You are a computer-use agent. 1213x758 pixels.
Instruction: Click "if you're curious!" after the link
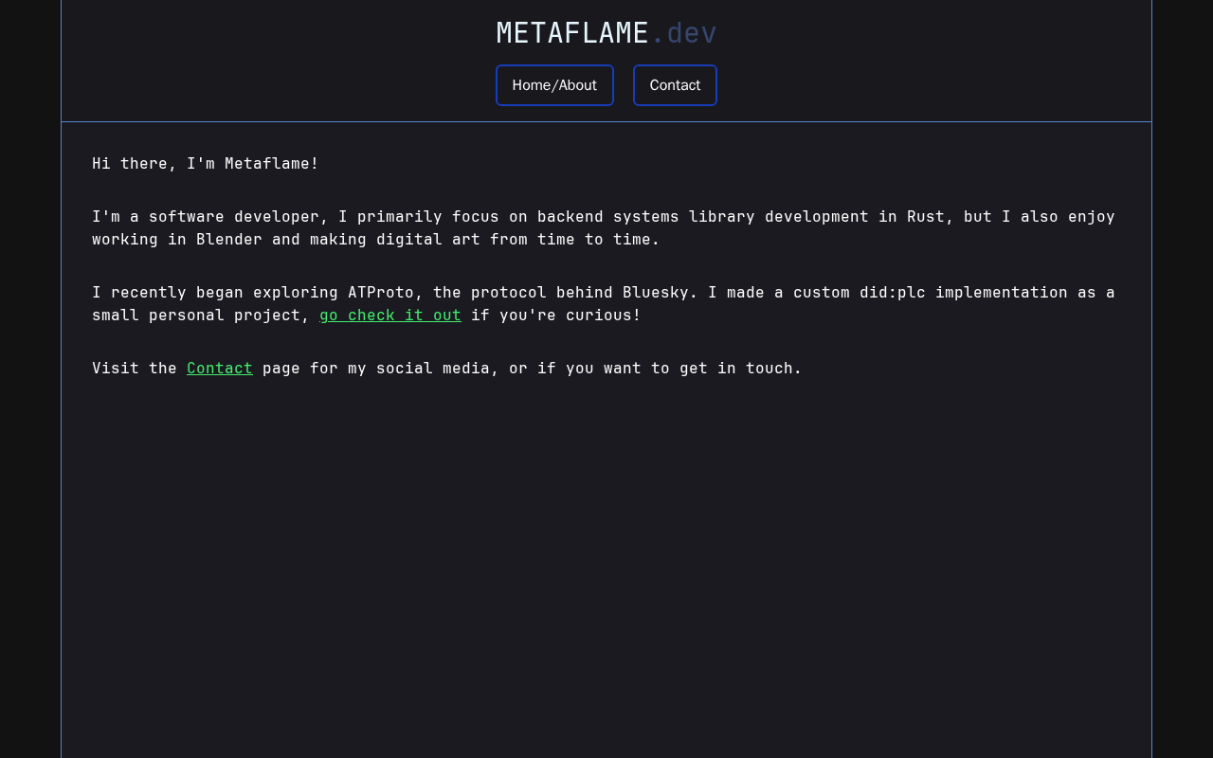[x=556, y=315]
